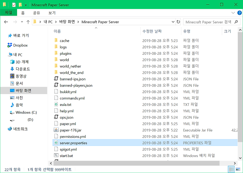
Task: Switch to details view icon
Action: [231, 169]
